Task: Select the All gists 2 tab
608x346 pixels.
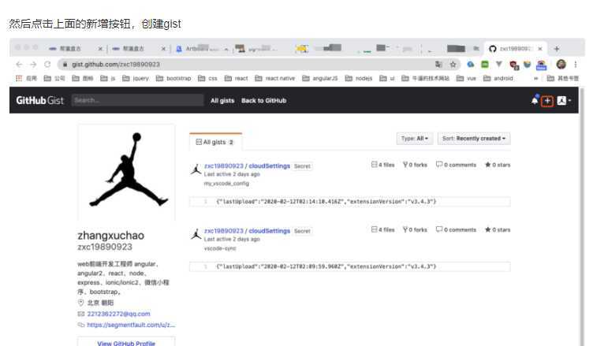Action: click(x=215, y=142)
